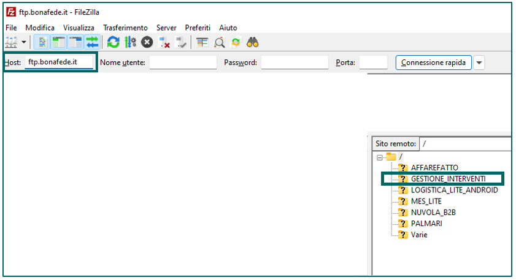This screenshot has height=280, width=516.
Task: Open quick connect history dropdown
Action: click(479, 62)
